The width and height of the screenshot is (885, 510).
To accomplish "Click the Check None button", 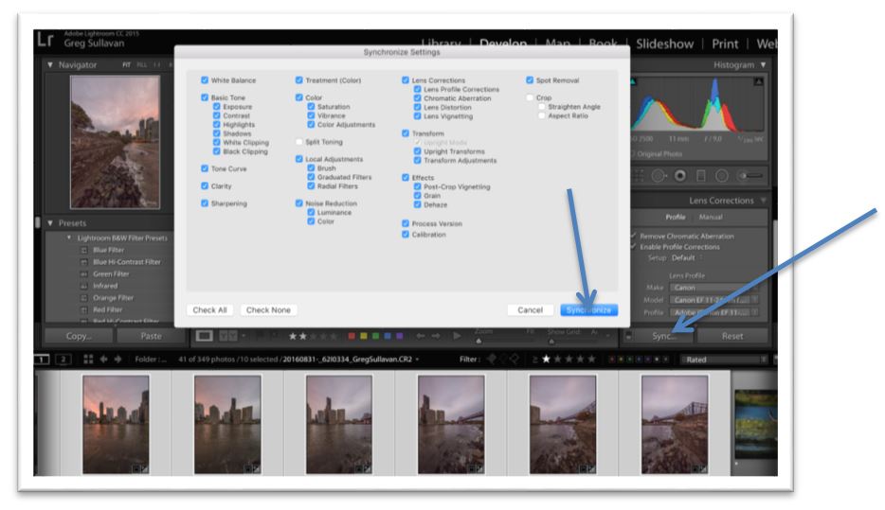I will [x=270, y=309].
